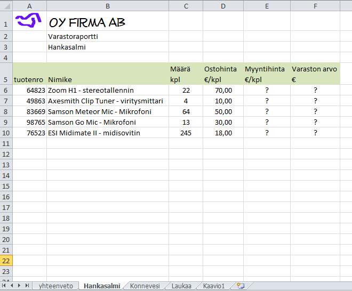This screenshot has height=291, width=352.
Task: Select Varaston arvo cell for ESI Midimate II
Action: [x=315, y=133]
